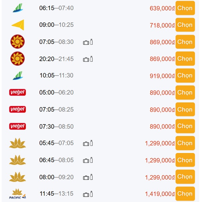Choose Chọn for the 20:20—21:45 flight

[x=185, y=59]
